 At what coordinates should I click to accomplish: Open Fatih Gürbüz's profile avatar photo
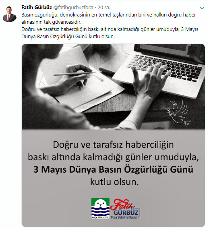(x=10, y=14)
